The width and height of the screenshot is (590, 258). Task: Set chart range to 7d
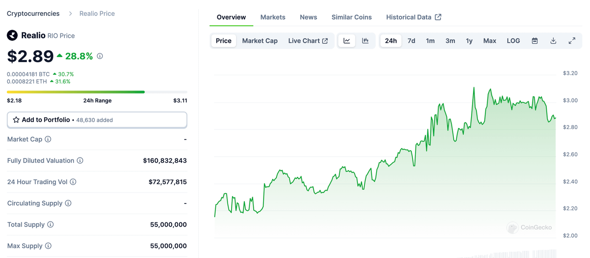tap(412, 41)
